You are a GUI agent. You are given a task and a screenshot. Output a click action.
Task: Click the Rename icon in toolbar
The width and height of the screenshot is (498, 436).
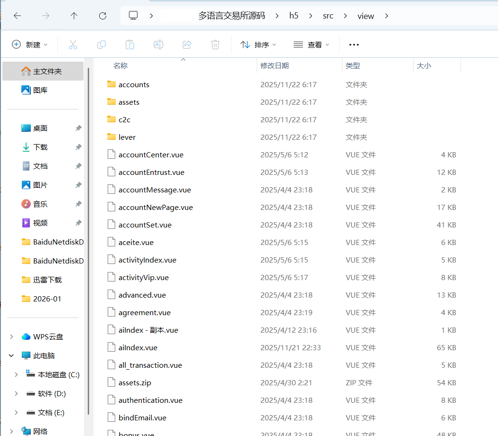158,45
